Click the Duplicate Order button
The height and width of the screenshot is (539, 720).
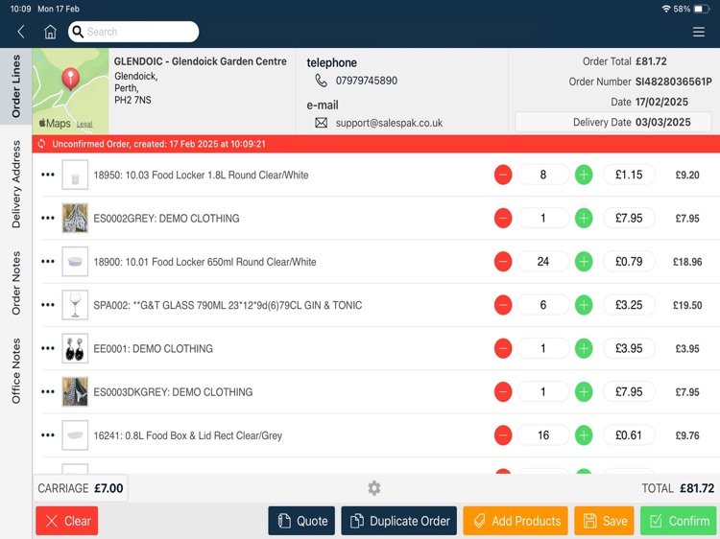tap(399, 521)
